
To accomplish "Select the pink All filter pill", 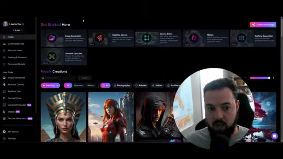I will click(x=68, y=85).
